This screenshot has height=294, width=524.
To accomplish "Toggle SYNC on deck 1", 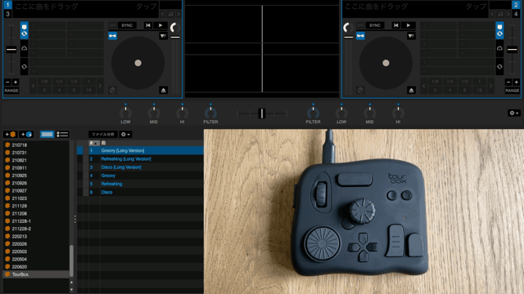I will tap(127, 25).
